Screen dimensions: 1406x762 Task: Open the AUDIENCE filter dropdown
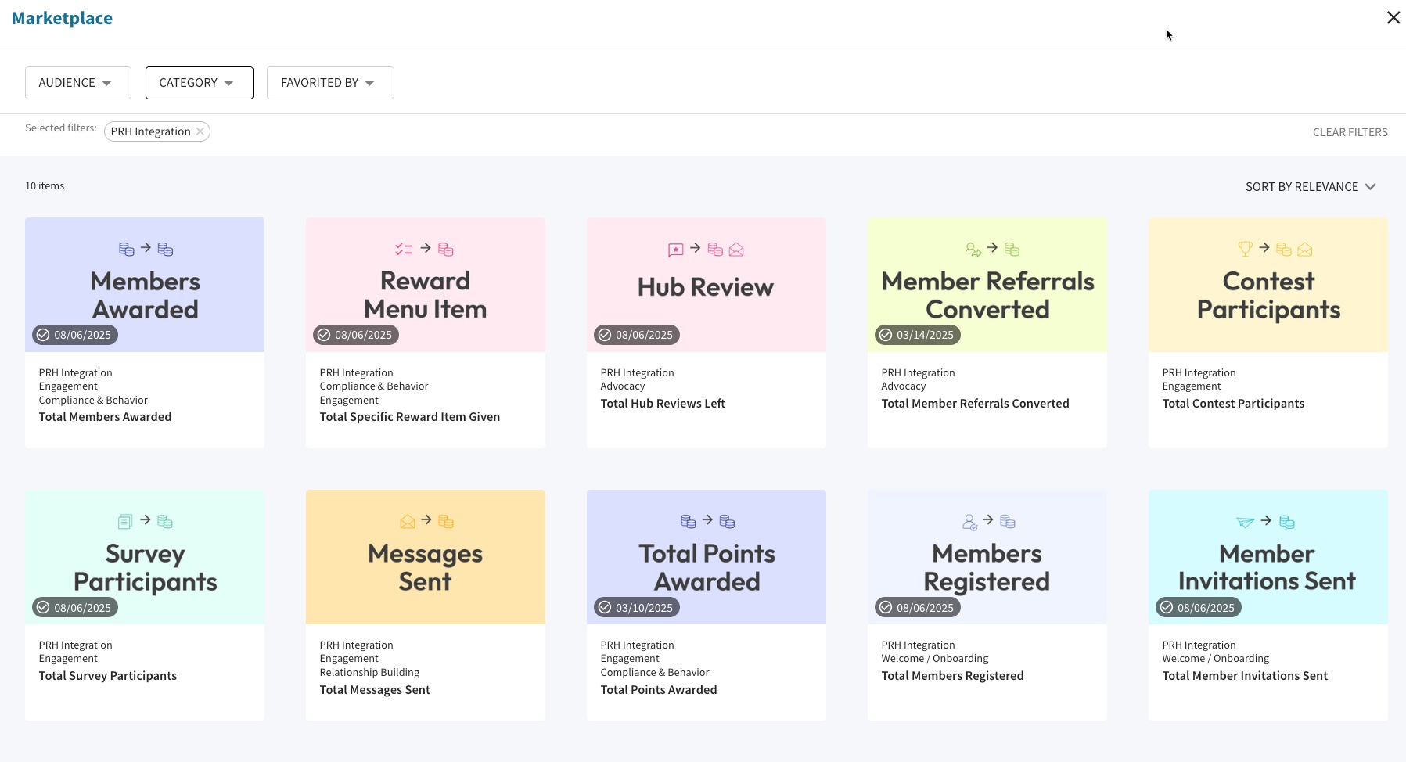click(77, 82)
